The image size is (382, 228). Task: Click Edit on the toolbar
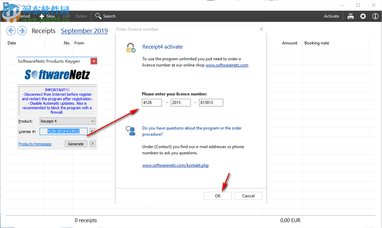coord(66,16)
